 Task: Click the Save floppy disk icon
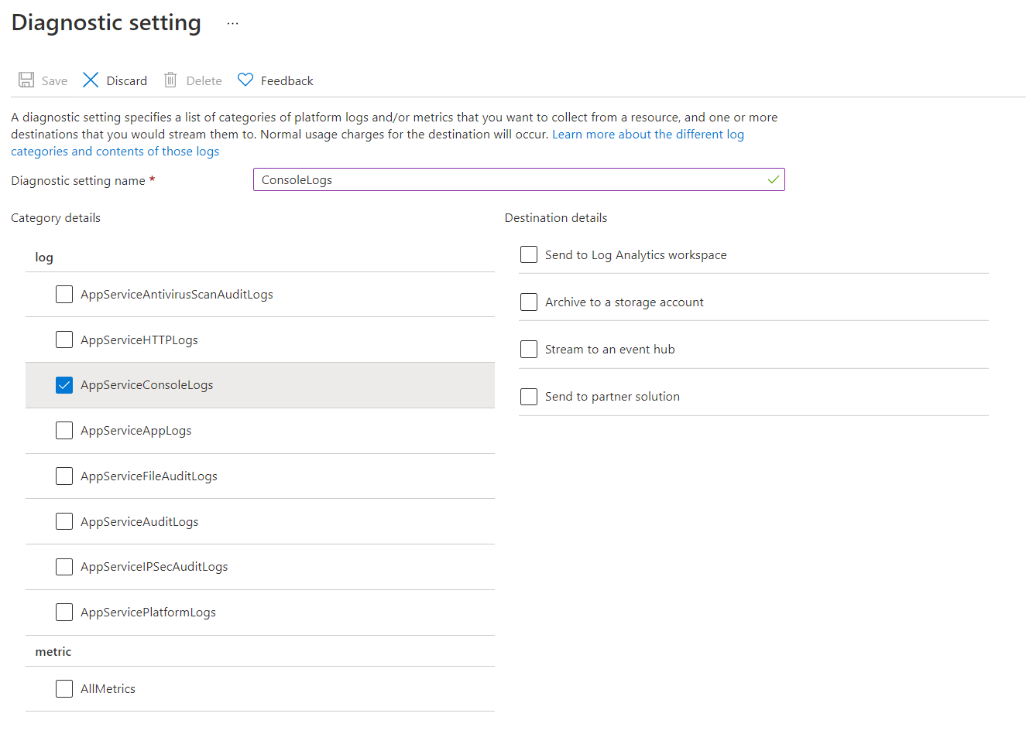pos(26,80)
